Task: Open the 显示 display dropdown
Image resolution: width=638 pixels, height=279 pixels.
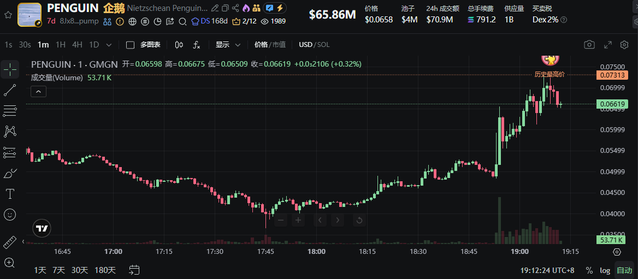Action: coord(228,45)
